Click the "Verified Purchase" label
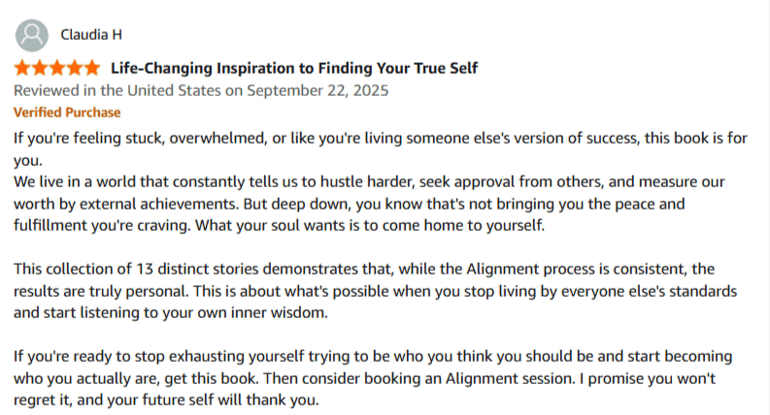Screen dimensions: 770x415 pyautogui.click(x=66, y=112)
